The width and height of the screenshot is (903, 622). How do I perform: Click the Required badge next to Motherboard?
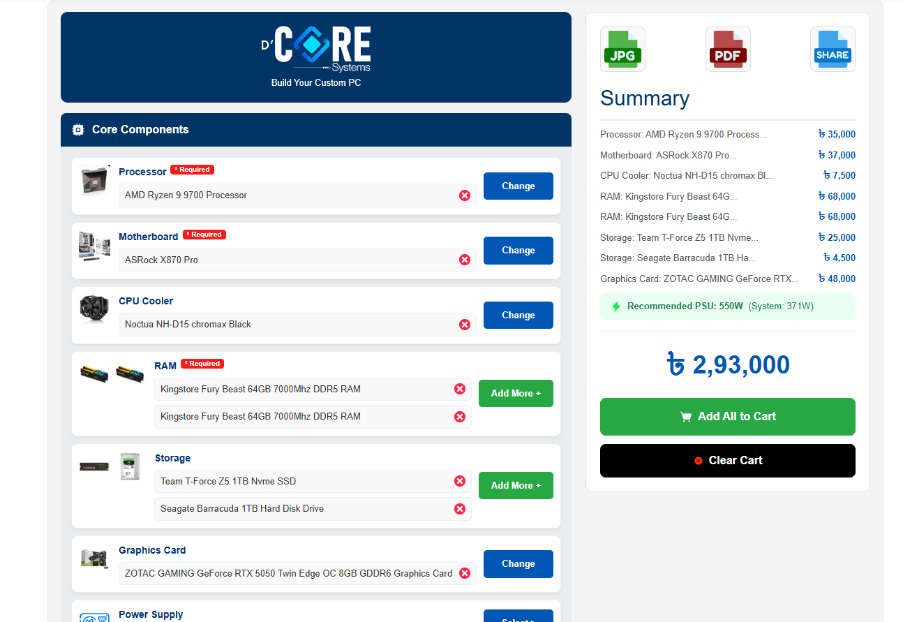(x=204, y=235)
